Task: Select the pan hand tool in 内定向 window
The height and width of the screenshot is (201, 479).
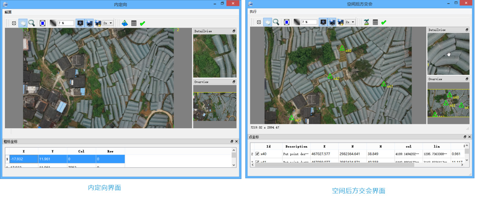Action: coord(23,23)
